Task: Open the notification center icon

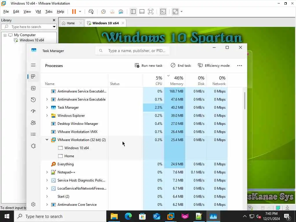Action: pyautogui.click(x=287, y=217)
